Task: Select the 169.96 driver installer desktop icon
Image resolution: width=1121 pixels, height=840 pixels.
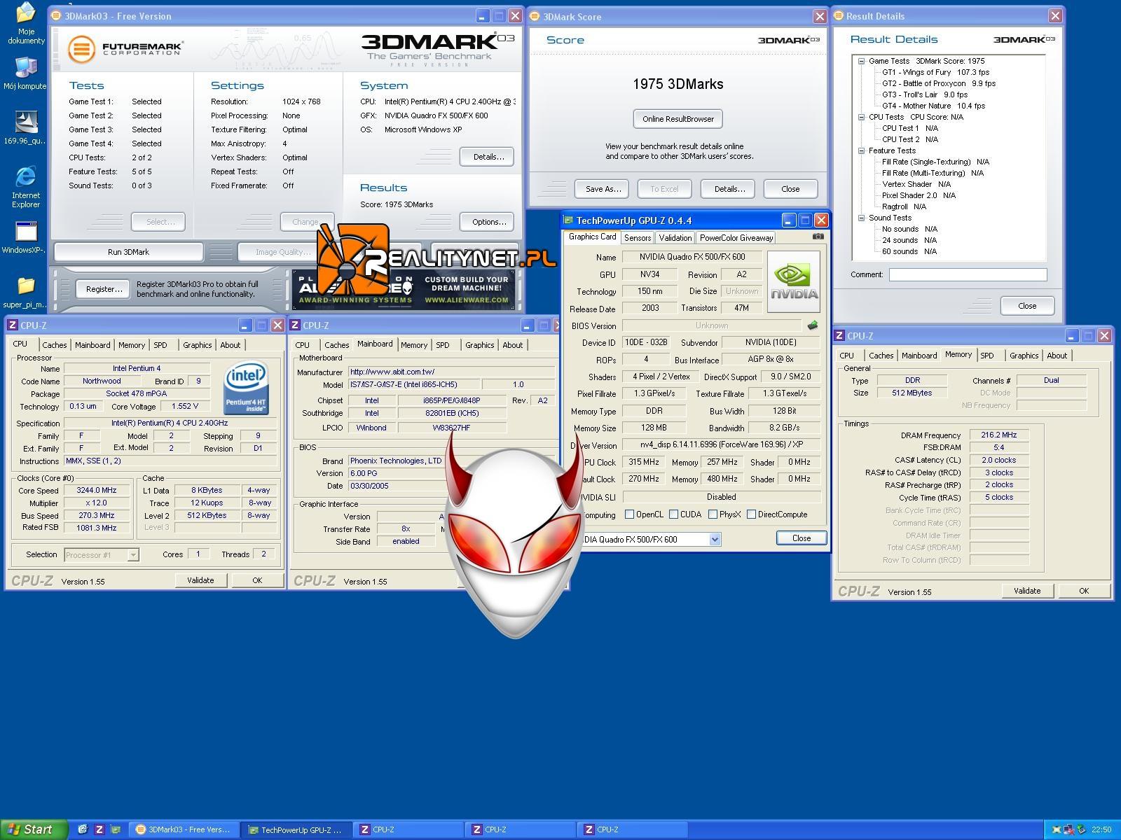Action: point(25,127)
